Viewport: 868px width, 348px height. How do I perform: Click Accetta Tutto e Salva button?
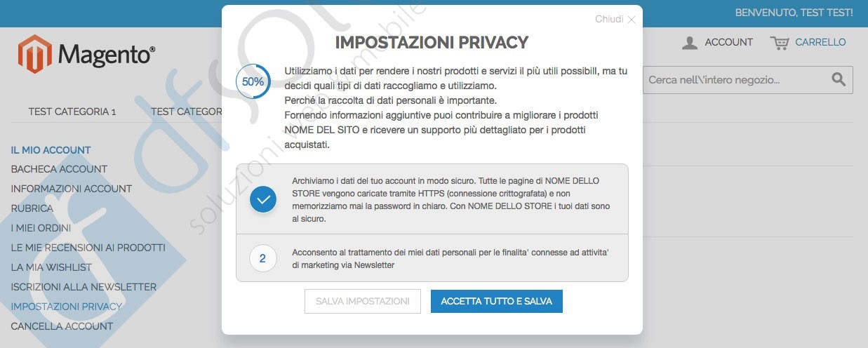pyautogui.click(x=497, y=301)
